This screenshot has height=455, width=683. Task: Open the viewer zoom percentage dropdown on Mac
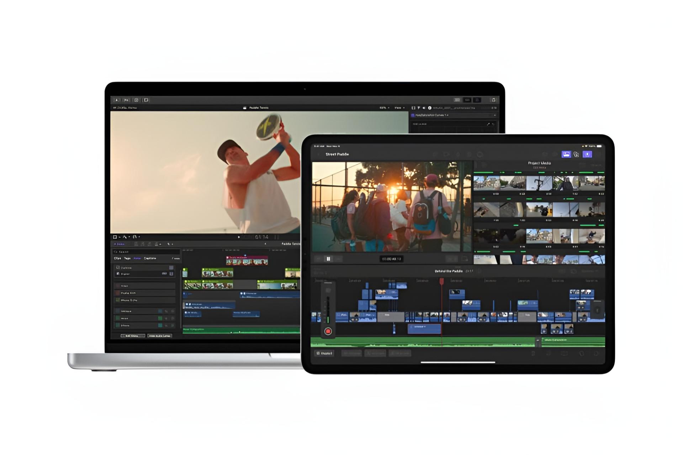pyautogui.click(x=384, y=107)
